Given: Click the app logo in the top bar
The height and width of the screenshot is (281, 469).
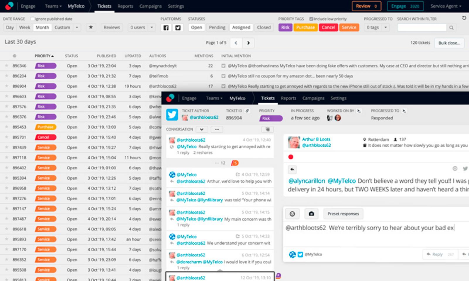Looking at the screenshot, I should (x=9, y=6).
